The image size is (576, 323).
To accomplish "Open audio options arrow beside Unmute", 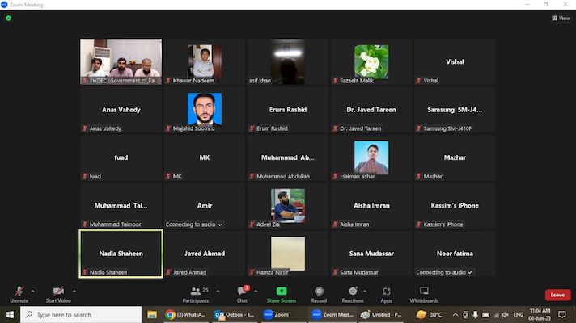I will 33,291.
